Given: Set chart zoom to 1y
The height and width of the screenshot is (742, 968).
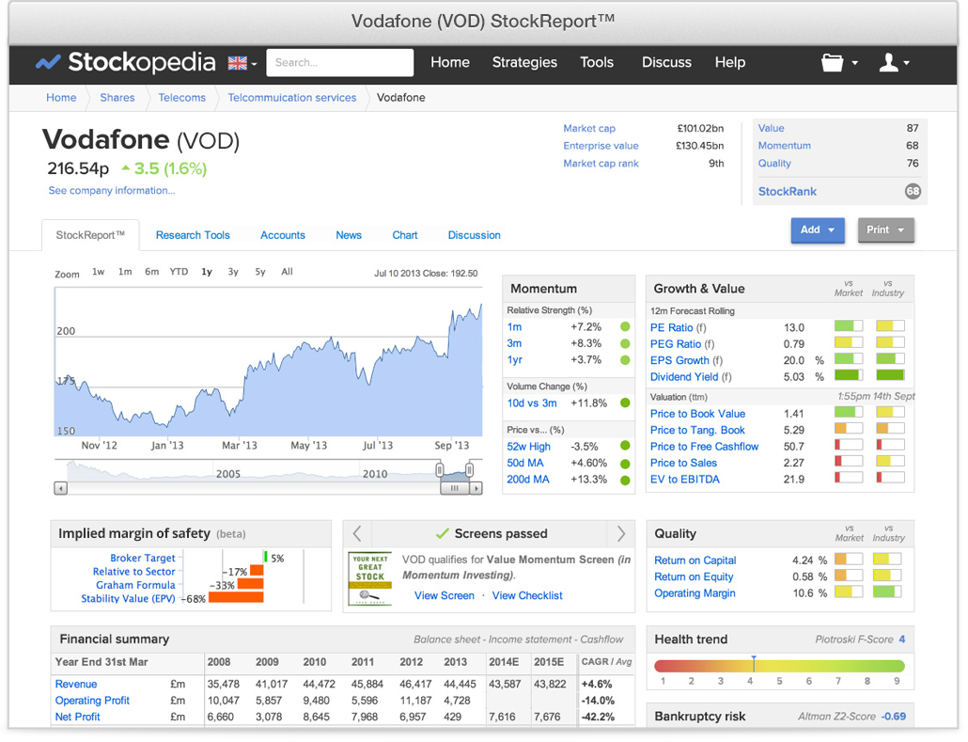Looking at the screenshot, I should pos(207,272).
